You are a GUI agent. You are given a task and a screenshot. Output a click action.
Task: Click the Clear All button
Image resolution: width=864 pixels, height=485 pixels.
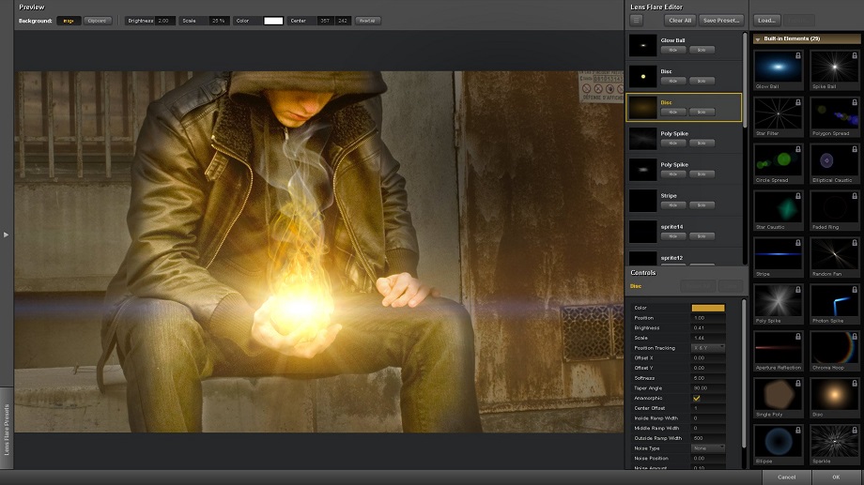coord(679,20)
